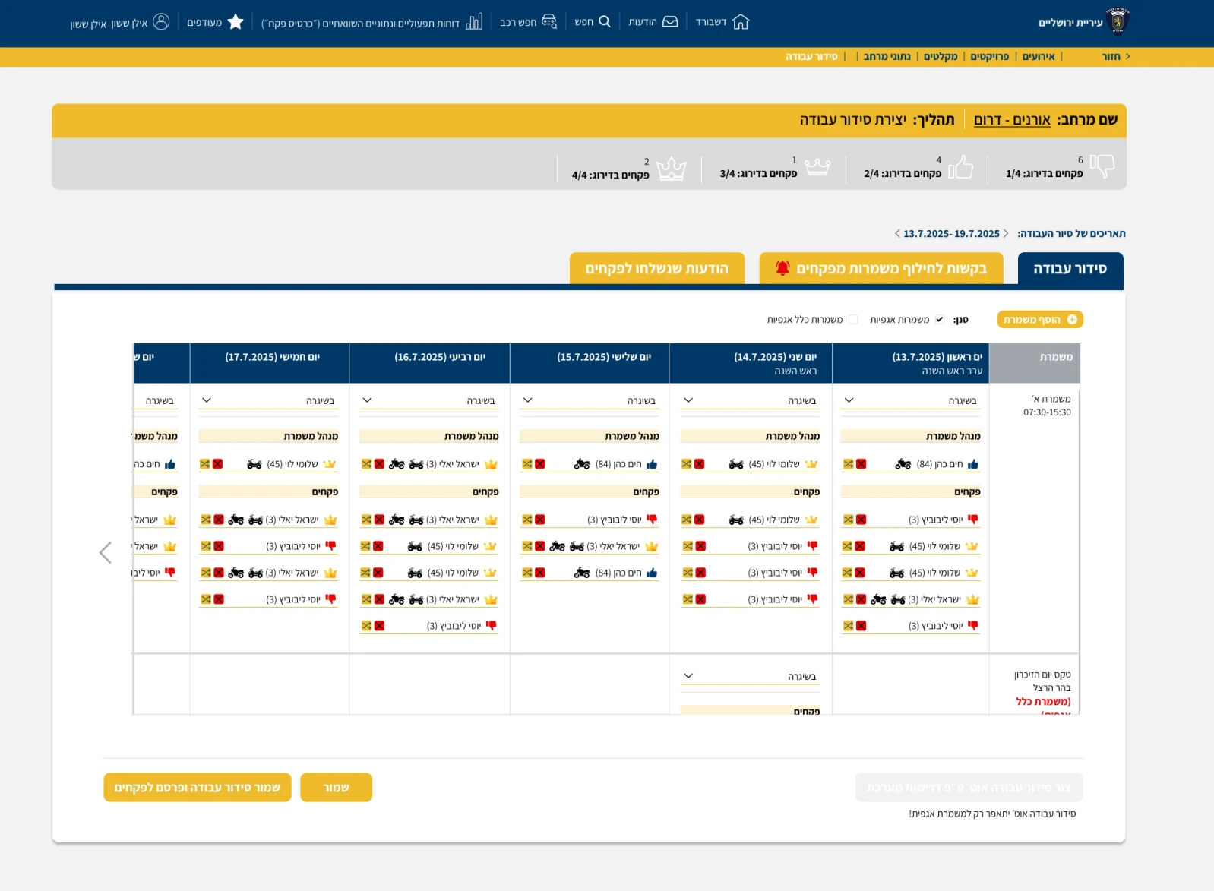Click the swap icon for Tuesday's inspector יוסי ליבוביץ
This screenshot has height=891, width=1214.
526,520
